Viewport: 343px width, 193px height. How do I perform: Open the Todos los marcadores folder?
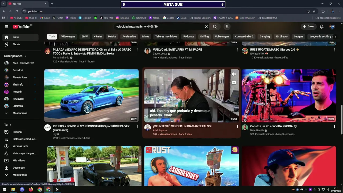[x=328, y=18]
